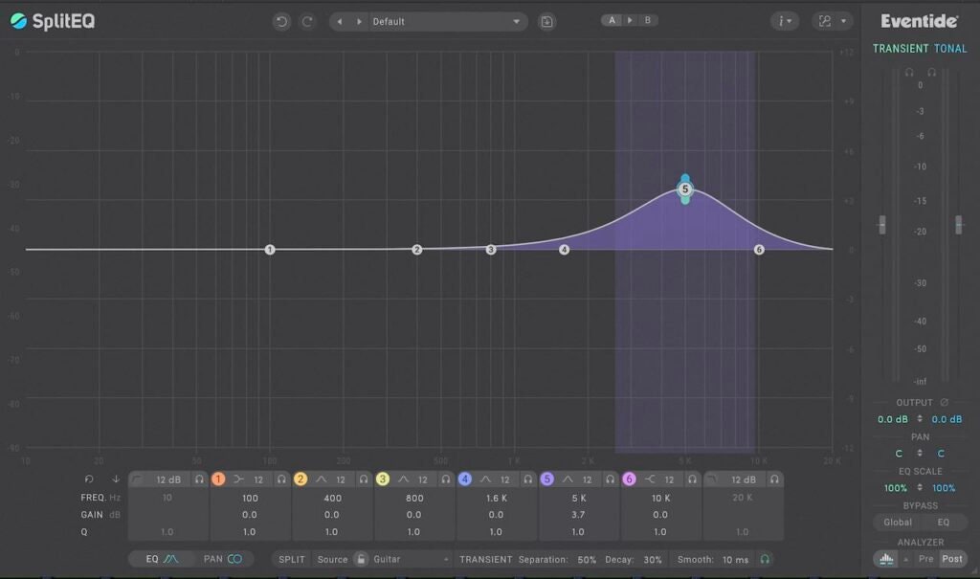Click Transient output value 0.0 dB

(893, 419)
